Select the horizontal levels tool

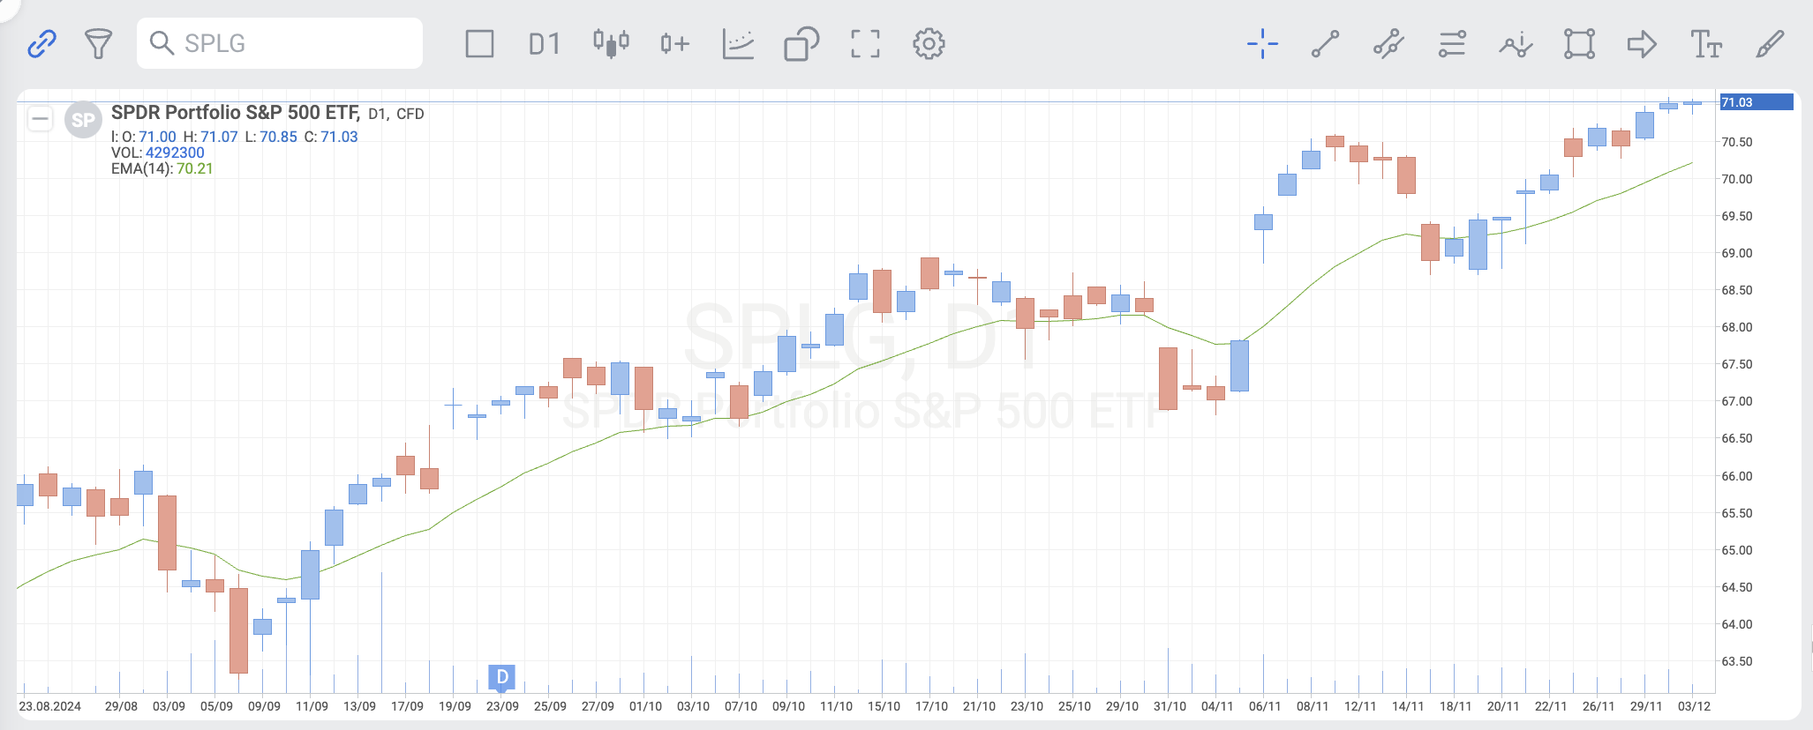1452,43
